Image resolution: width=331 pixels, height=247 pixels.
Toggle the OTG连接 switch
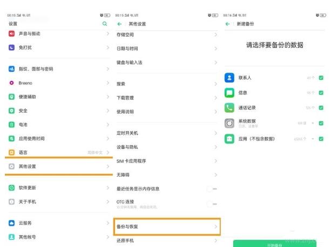click(x=212, y=204)
